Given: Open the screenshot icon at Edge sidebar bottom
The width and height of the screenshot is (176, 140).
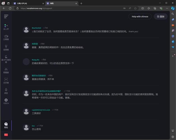Looking at the screenshot, I should tap(173, 130).
